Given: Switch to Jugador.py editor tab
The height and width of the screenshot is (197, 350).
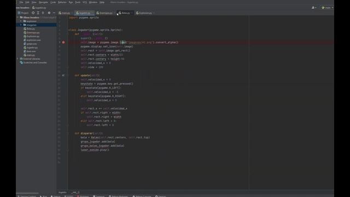Looking at the screenshot, I should tap(84, 13).
